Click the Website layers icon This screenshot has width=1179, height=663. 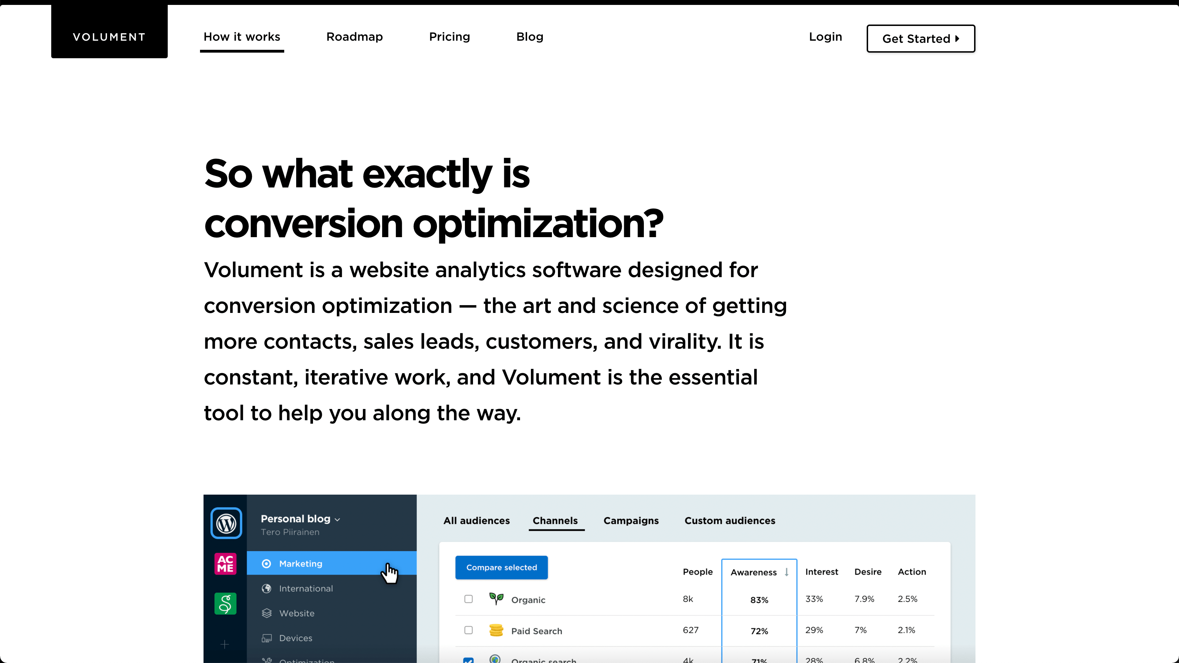tap(266, 613)
